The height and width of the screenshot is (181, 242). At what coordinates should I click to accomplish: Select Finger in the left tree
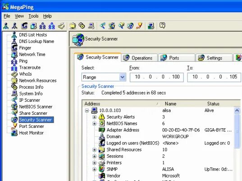(x=25, y=48)
